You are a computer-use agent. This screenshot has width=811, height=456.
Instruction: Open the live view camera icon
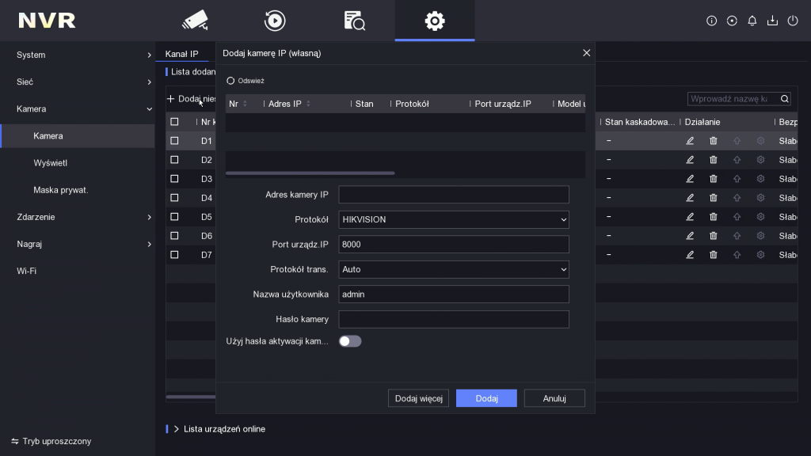coord(195,21)
